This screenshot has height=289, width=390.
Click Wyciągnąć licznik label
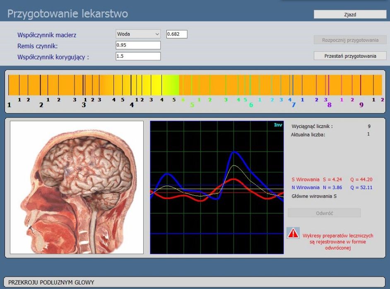(312, 126)
